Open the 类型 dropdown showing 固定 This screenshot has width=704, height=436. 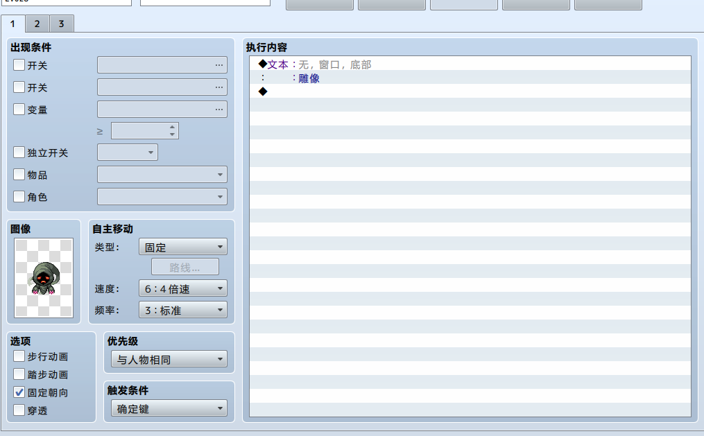click(x=182, y=247)
